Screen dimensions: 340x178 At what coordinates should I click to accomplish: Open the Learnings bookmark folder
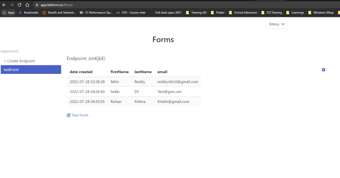click(295, 13)
